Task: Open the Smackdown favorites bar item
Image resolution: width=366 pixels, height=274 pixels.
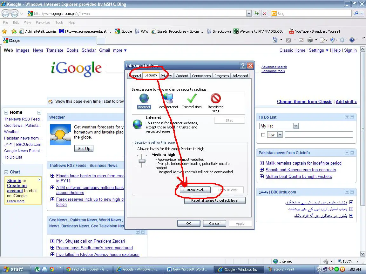Action: pos(219,31)
